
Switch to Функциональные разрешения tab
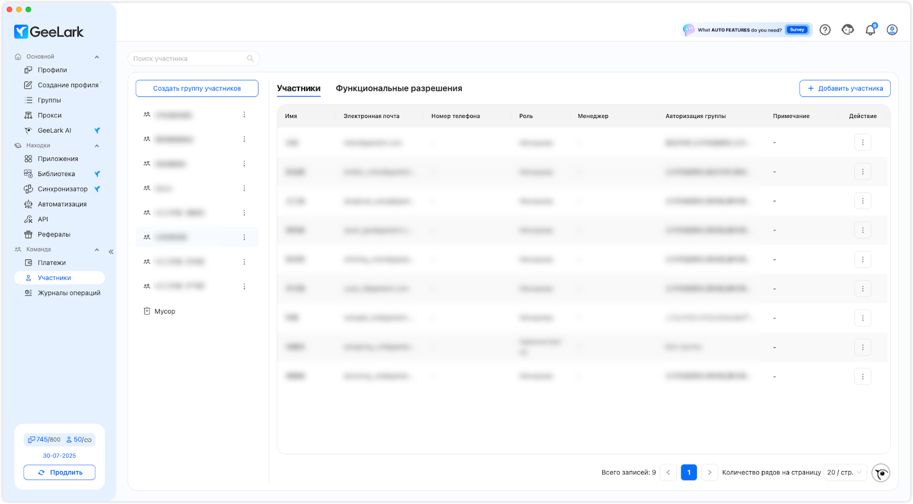click(x=399, y=88)
